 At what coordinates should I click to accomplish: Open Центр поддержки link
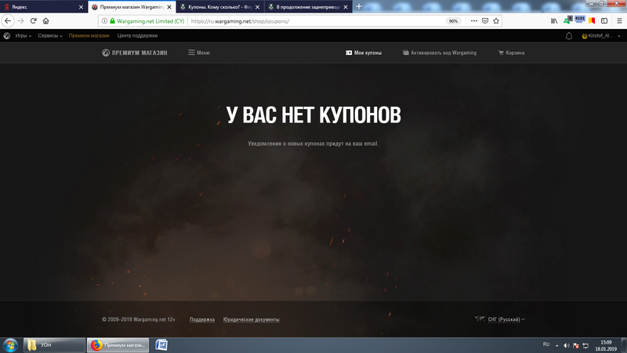click(137, 35)
